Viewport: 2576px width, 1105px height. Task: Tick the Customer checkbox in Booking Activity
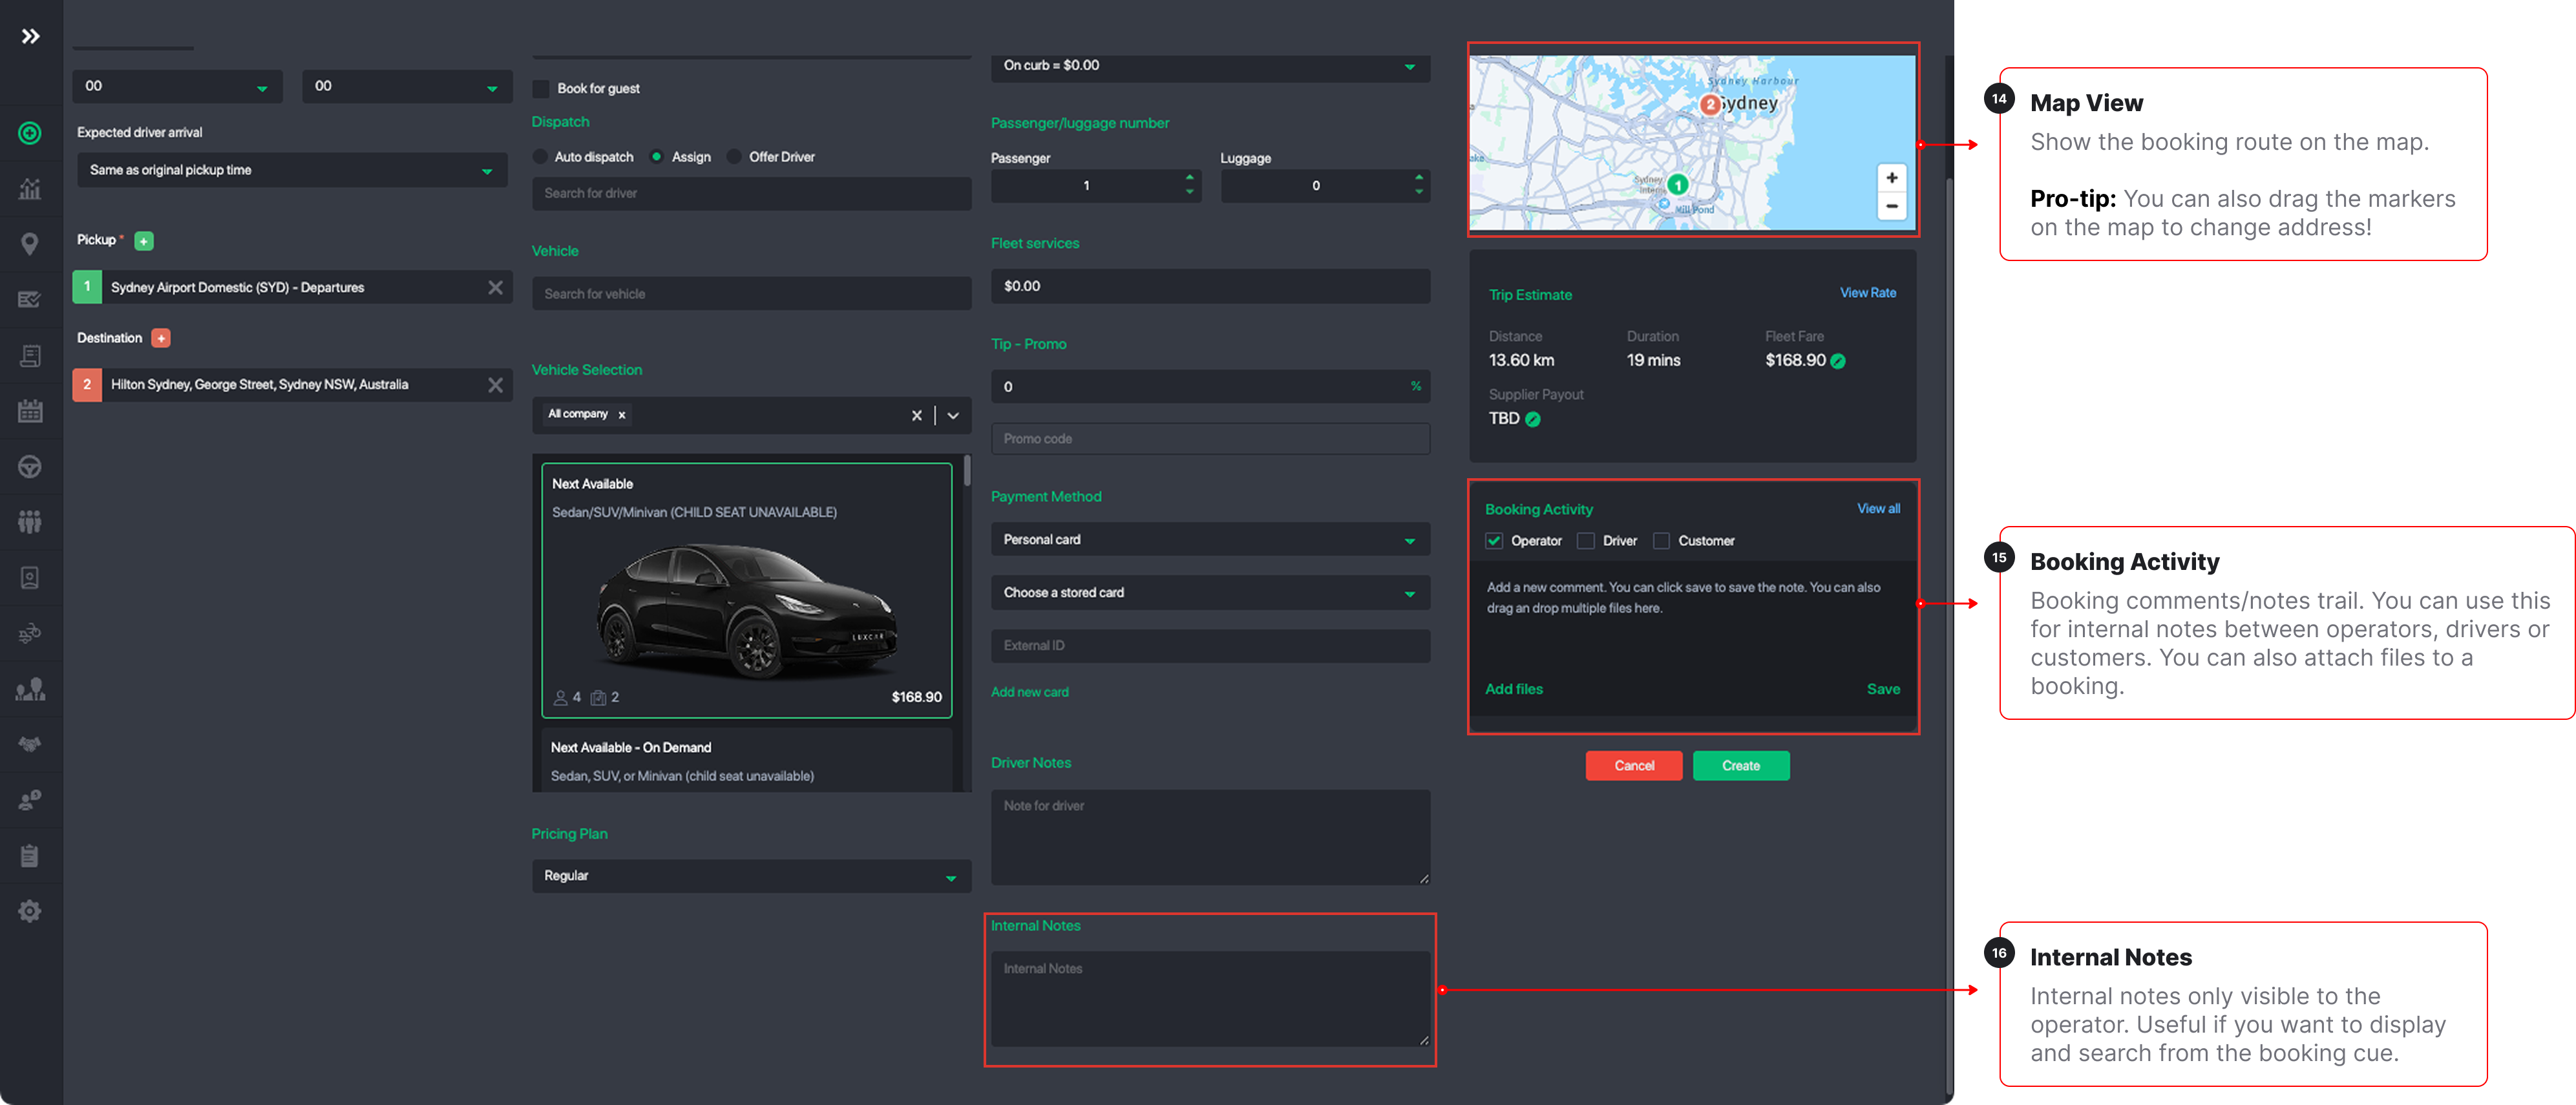point(1661,541)
